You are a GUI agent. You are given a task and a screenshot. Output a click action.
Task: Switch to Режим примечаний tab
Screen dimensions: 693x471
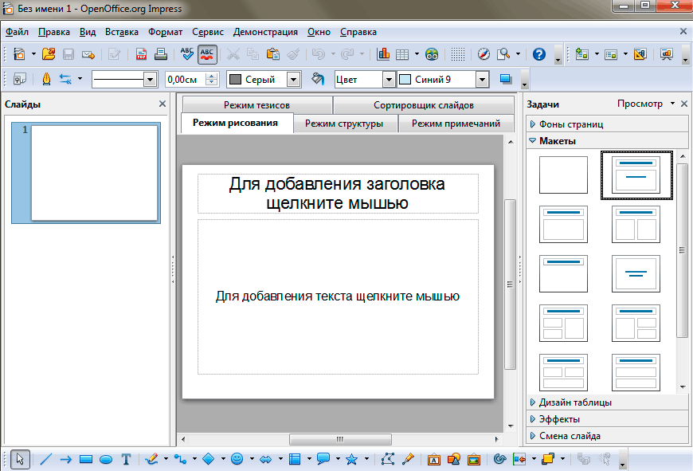point(456,124)
